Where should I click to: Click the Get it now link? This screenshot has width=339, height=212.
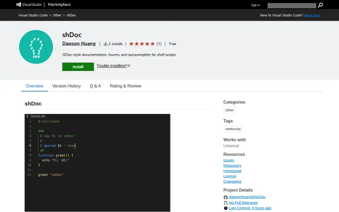tap(312, 15)
